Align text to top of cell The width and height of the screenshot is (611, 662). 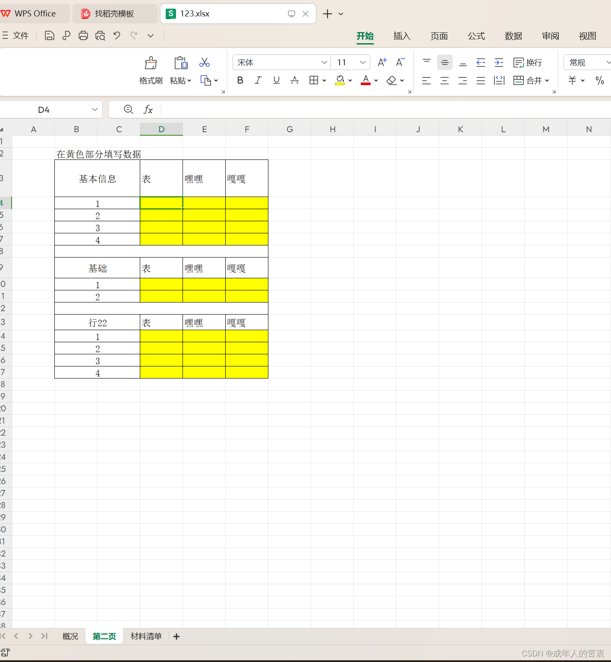(427, 62)
